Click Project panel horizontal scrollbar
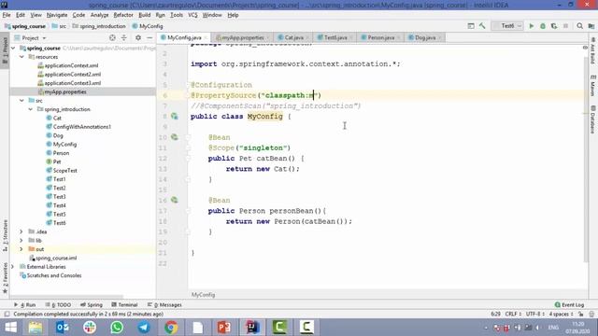The image size is (598, 336). 66,297
